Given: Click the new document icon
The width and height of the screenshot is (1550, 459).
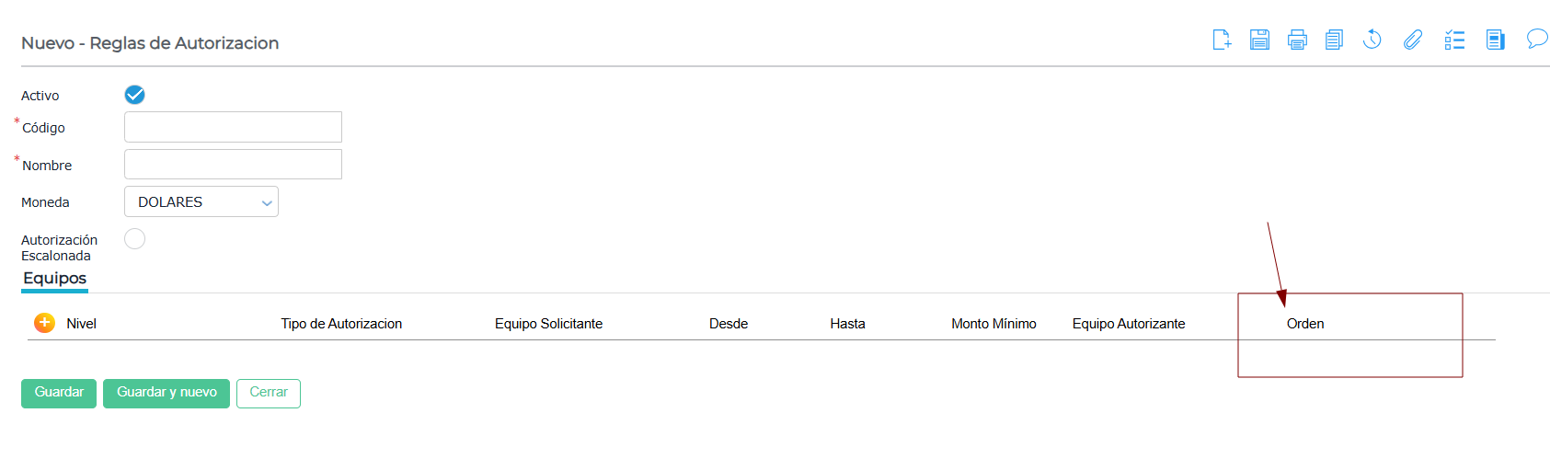Looking at the screenshot, I should 1222,40.
